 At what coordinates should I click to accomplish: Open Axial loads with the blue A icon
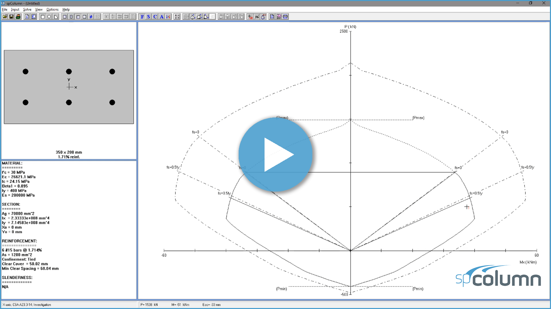point(162,17)
